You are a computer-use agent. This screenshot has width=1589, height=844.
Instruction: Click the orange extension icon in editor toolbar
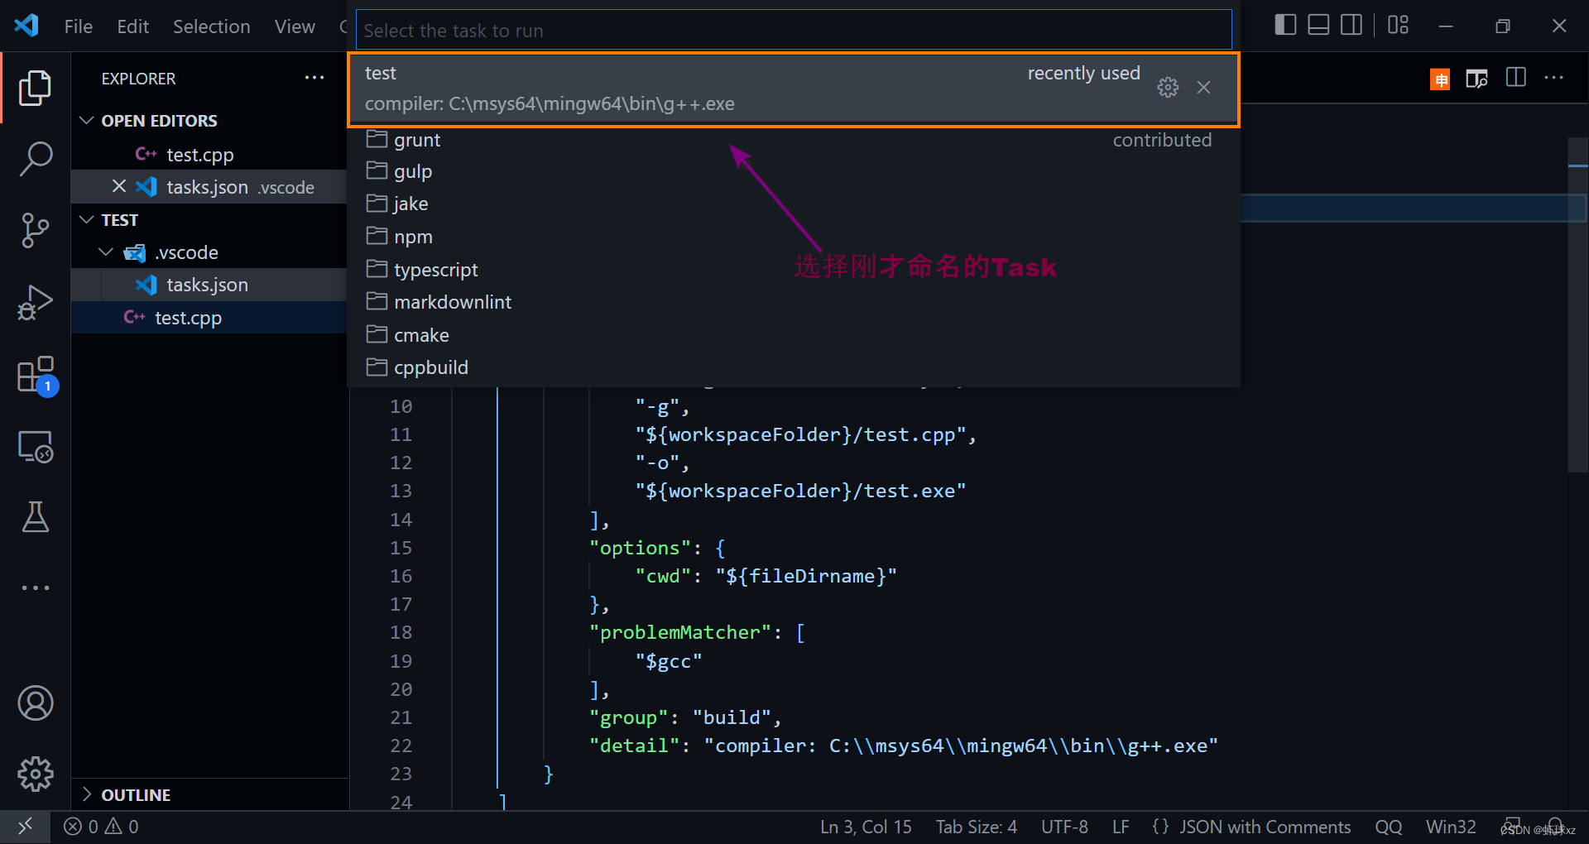tap(1440, 79)
